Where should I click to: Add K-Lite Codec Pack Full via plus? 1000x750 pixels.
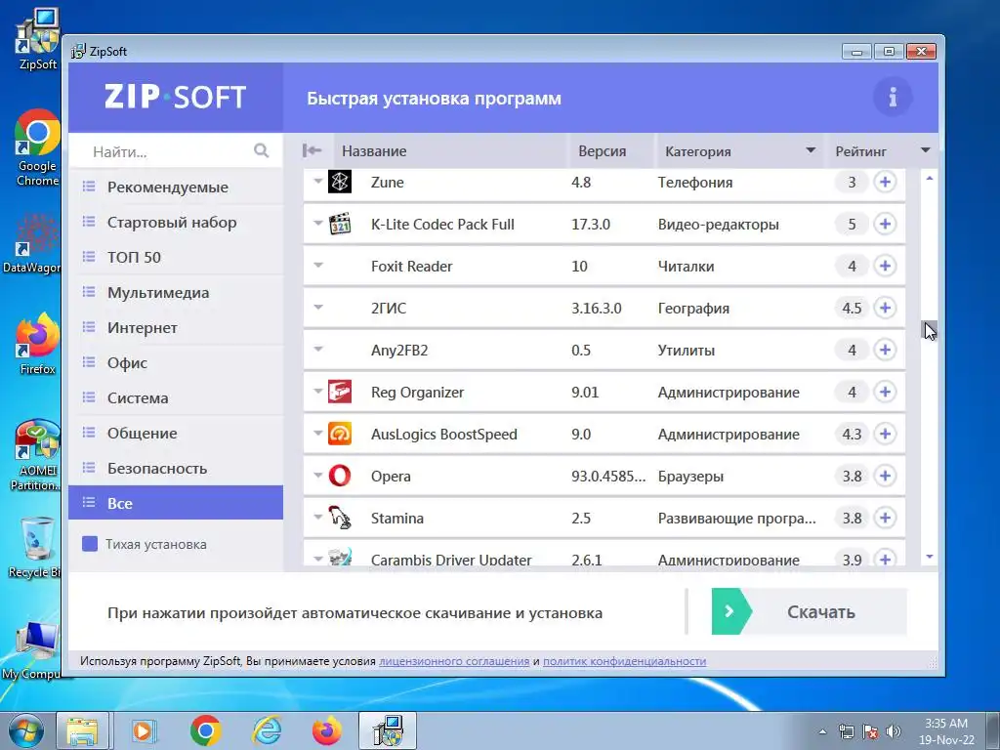click(x=885, y=224)
